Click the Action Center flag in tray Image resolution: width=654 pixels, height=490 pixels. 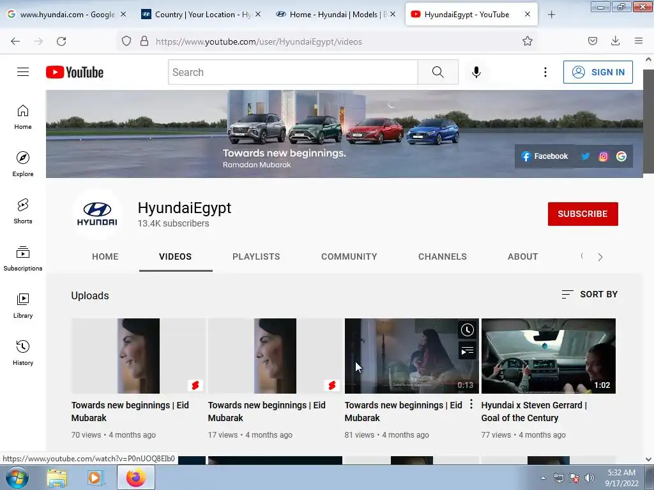574,478
